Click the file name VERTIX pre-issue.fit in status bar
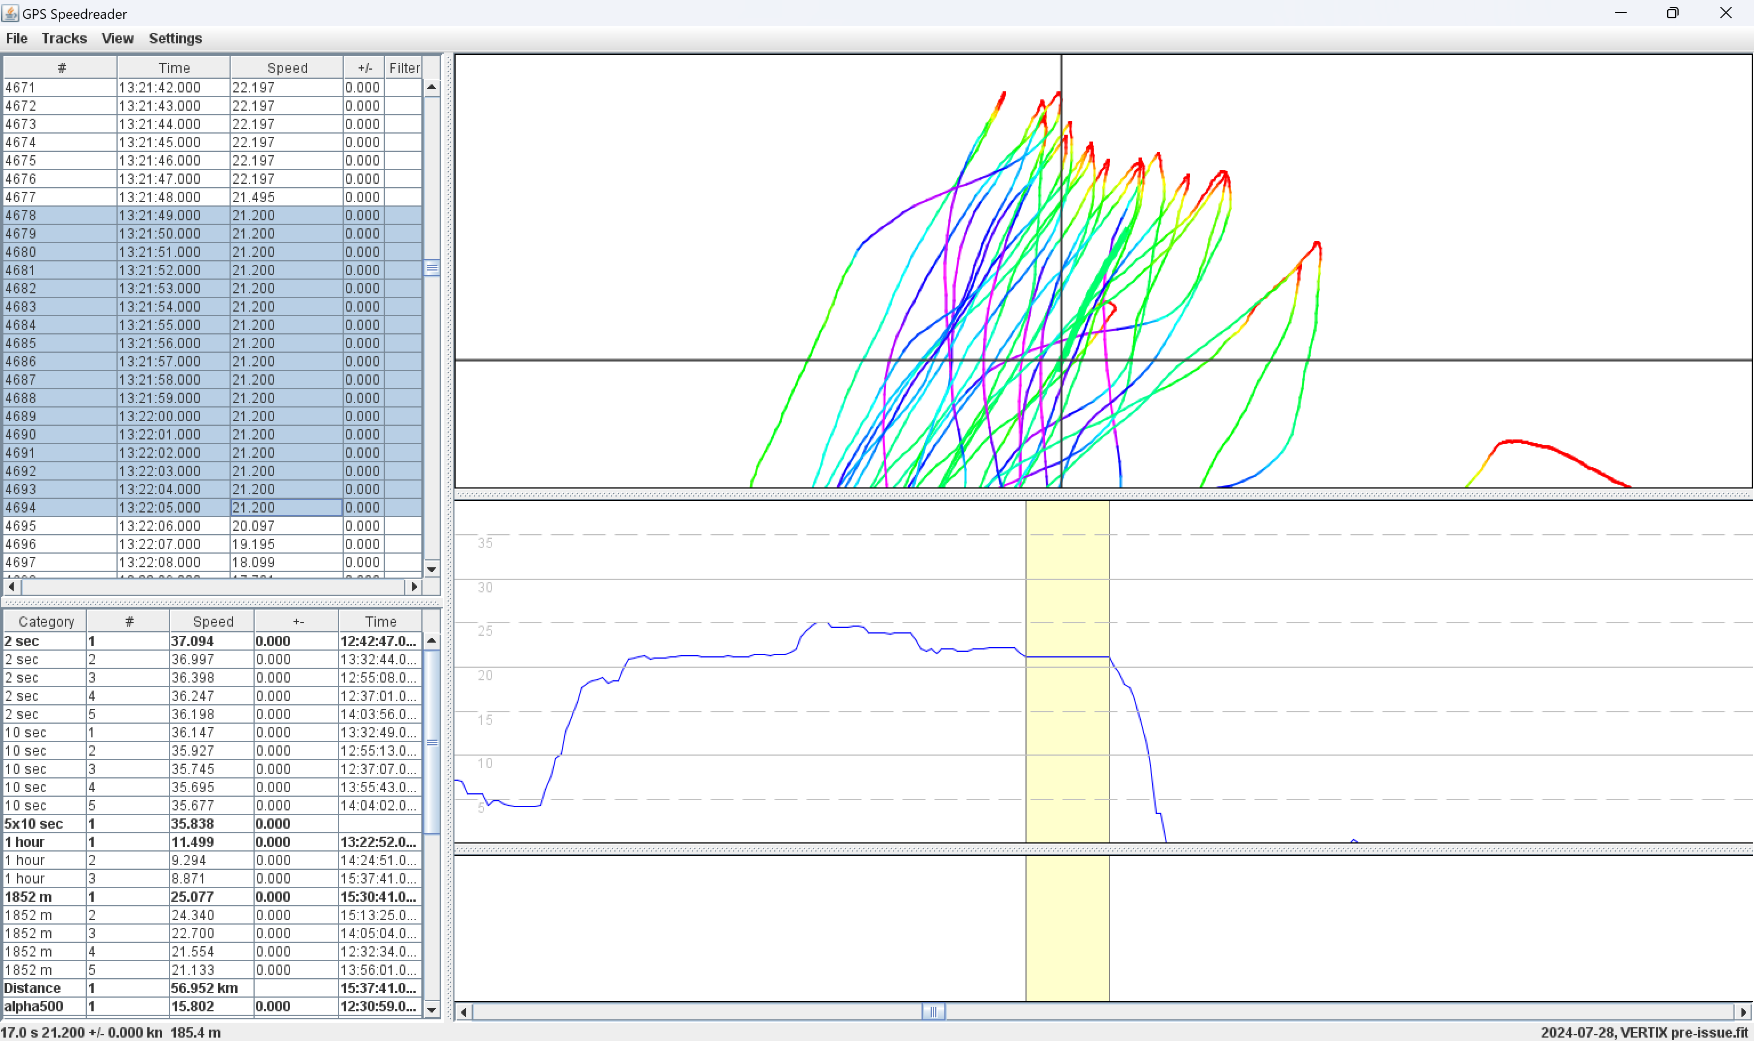The height and width of the screenshot is (1041, 1754). pyautogui.click(x=1684, y=1032)
